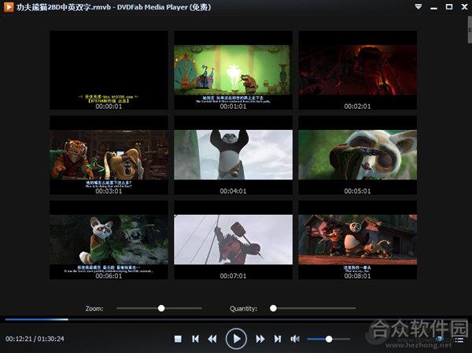This screenshot has width=472, height=353.
Task: Select the 00:00:01 thumbnail
Action: (109, 70)
